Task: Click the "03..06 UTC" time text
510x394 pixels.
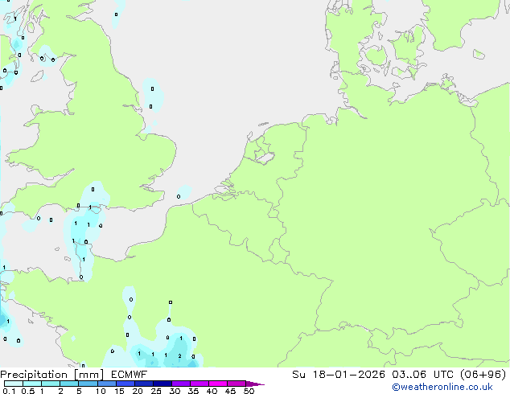Action: point(422,375)
